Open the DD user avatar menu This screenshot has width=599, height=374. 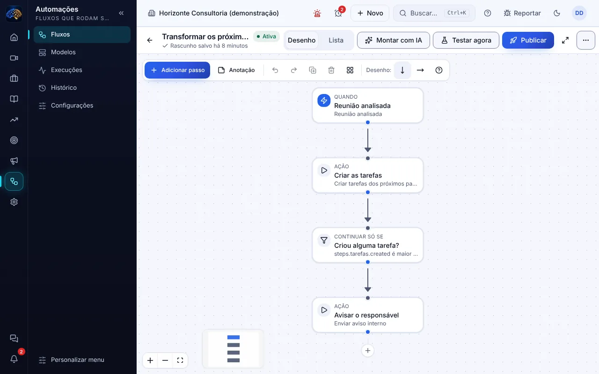coord(579,13)
